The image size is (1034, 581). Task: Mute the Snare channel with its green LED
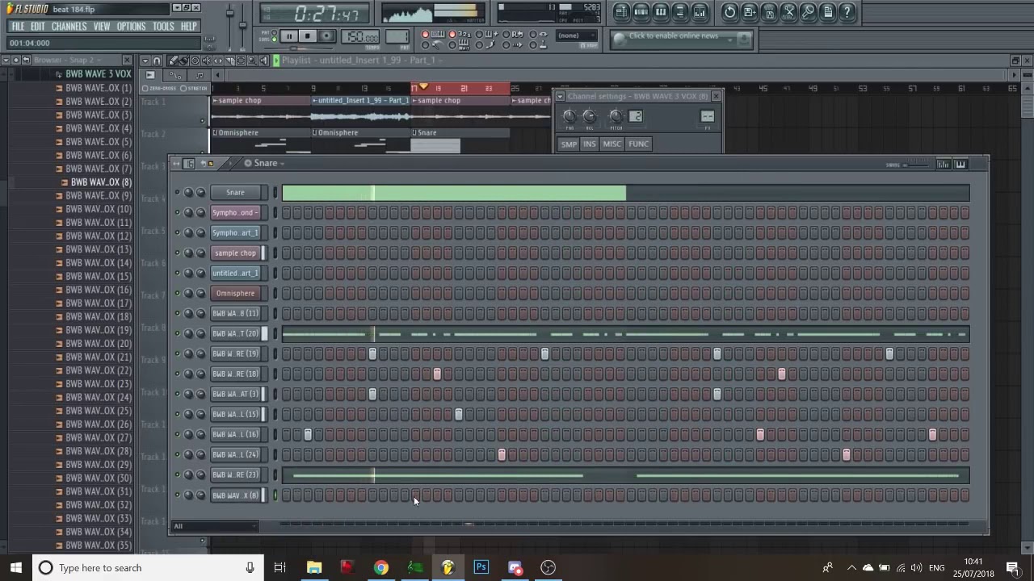177,192
